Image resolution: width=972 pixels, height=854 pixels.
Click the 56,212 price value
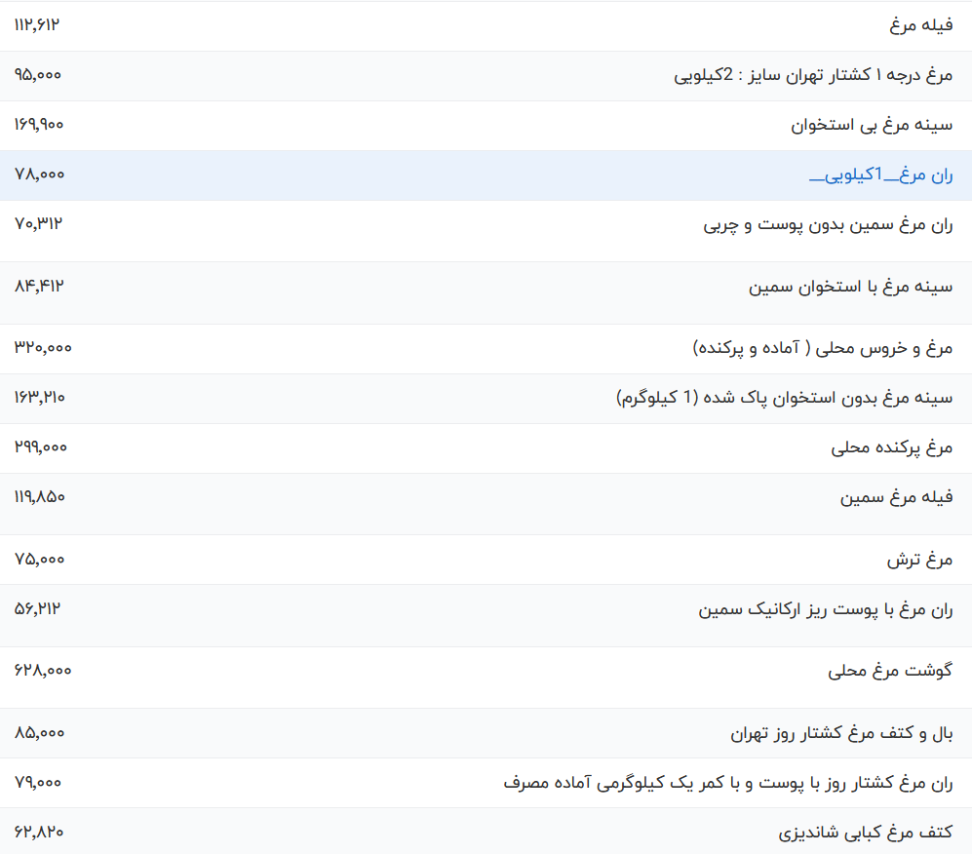click(38, 609)
